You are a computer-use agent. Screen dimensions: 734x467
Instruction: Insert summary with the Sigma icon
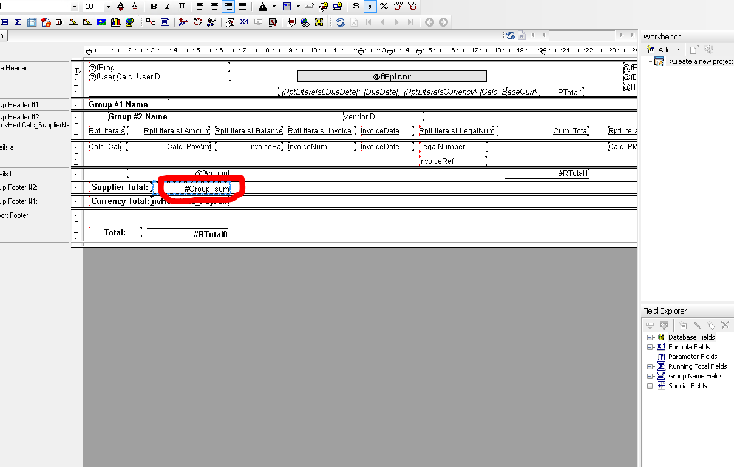pos(18,22)
